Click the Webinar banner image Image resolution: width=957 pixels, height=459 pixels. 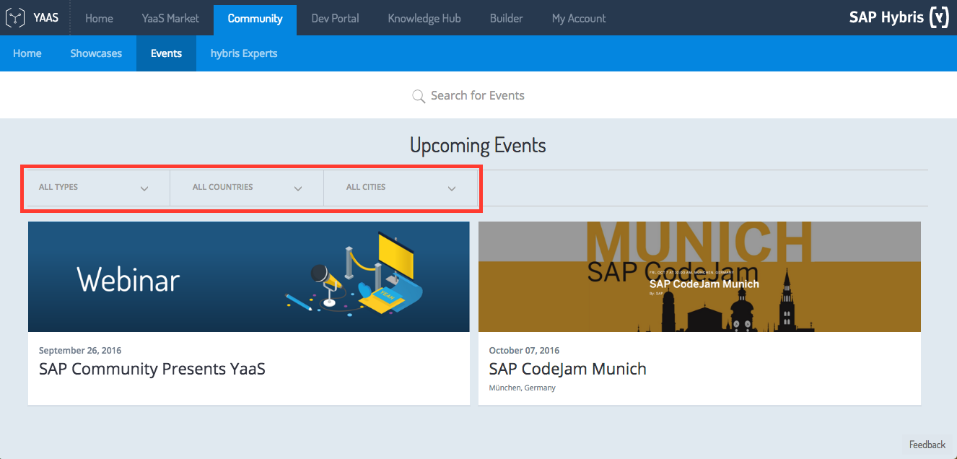click(249, 276)
